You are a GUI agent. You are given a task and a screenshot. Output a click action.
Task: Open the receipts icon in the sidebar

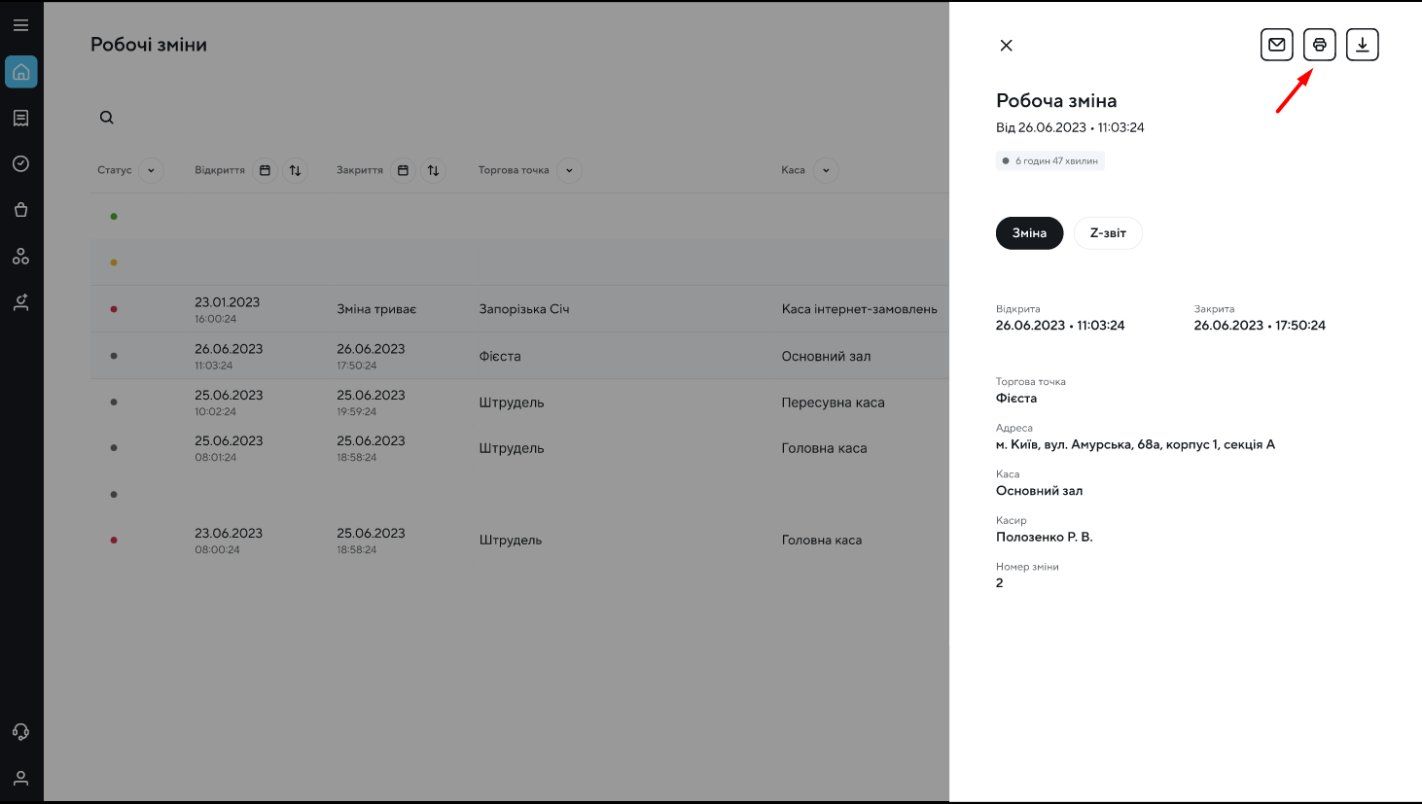click(x=20, y=118)
